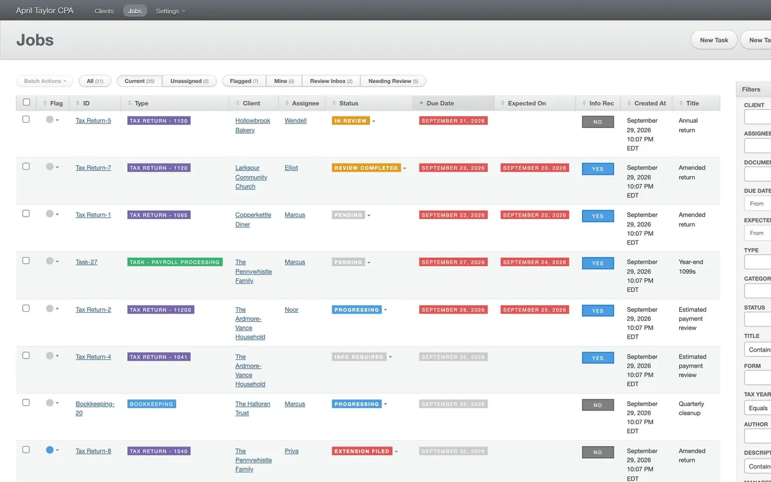Open the Larkspur Community Church client link
The image size is (771, 482).
pyautogui.click(x=251, y=177)
